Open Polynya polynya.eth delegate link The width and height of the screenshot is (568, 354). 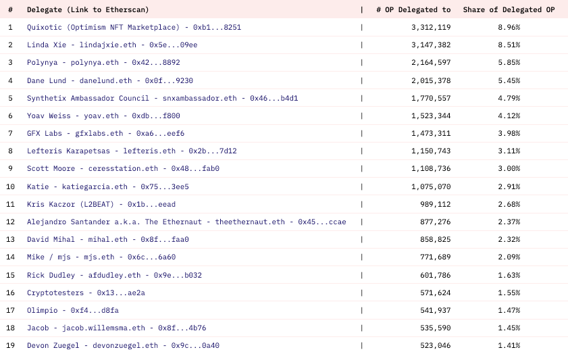pyautogui.click(x=103, y=62)
